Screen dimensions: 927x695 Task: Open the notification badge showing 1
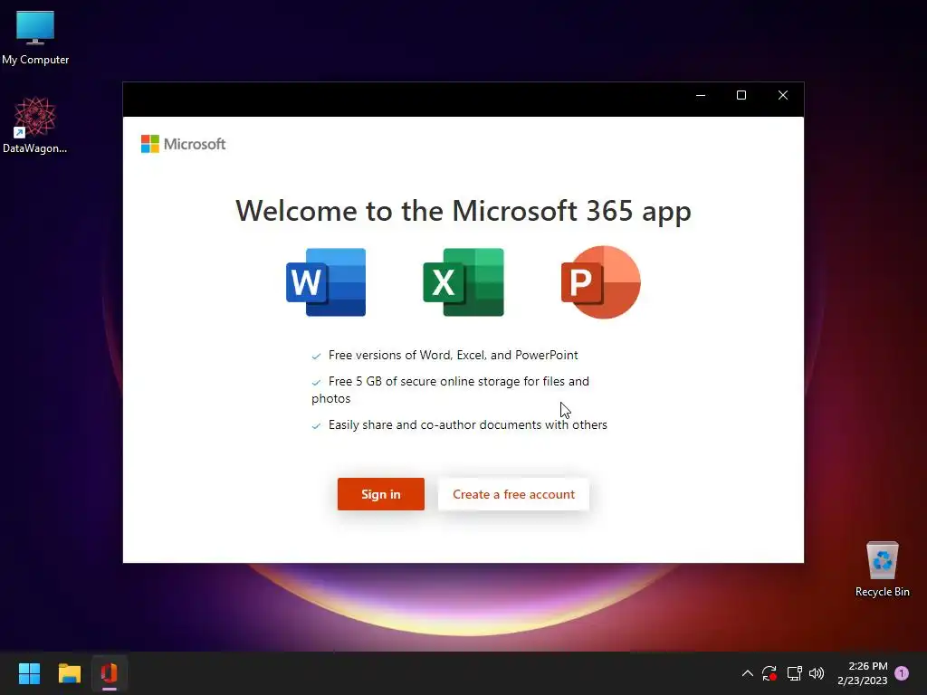[x=902, y=673]
